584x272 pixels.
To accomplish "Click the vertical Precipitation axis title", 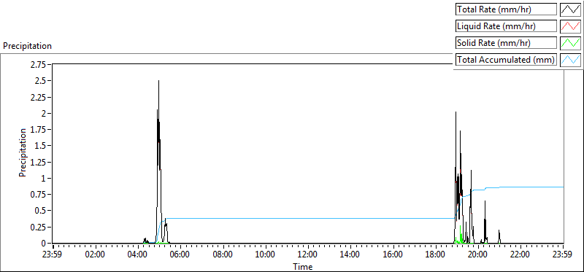I will (x=23, y=152).
